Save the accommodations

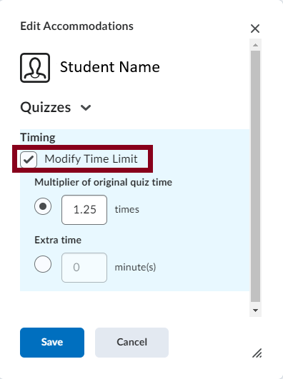coord(52,343)
